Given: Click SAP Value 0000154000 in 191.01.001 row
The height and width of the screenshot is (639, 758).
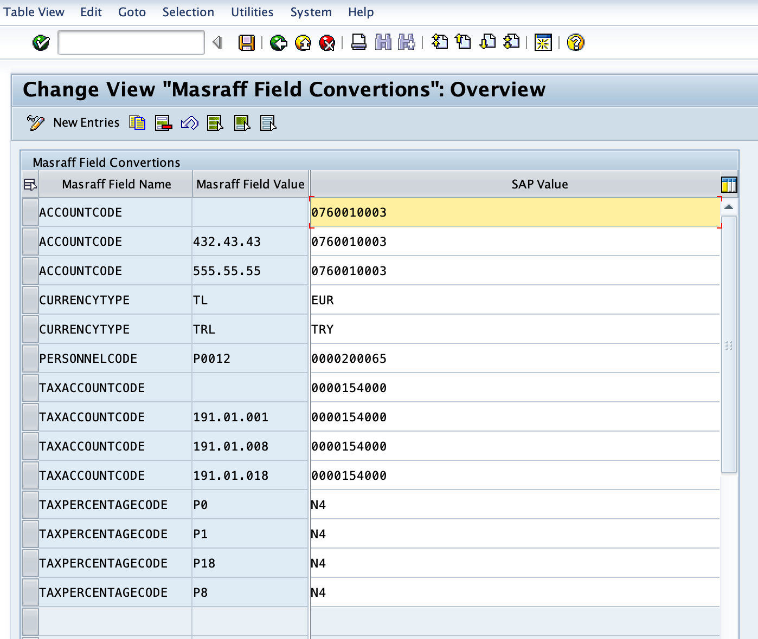Looking at the screenshot, I should pos(515,417).
